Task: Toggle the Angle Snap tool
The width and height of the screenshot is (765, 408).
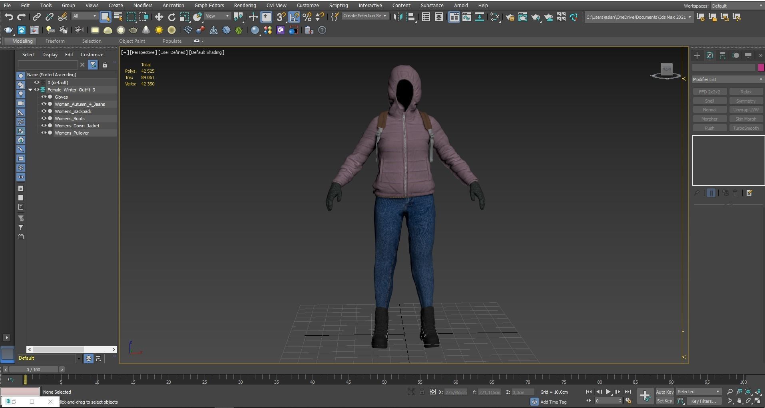Action: tap(294, 17)
